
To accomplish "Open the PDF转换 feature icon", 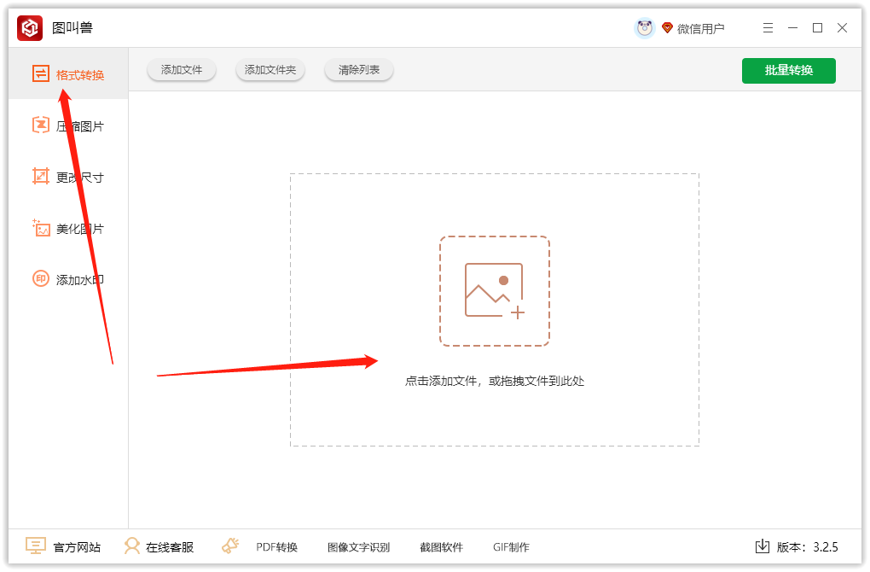I will pos(273,546).
